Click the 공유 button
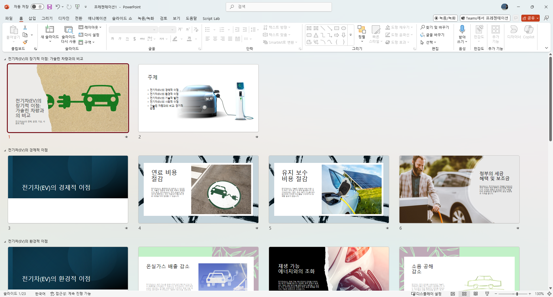Screen dimensions: 553x297 coord(530,18)
